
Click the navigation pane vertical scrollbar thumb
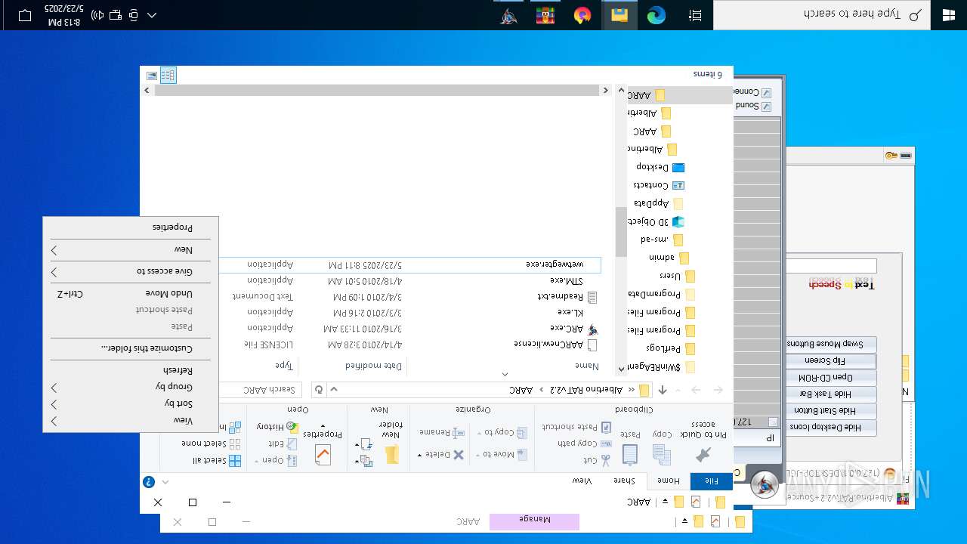click(621, 232)
